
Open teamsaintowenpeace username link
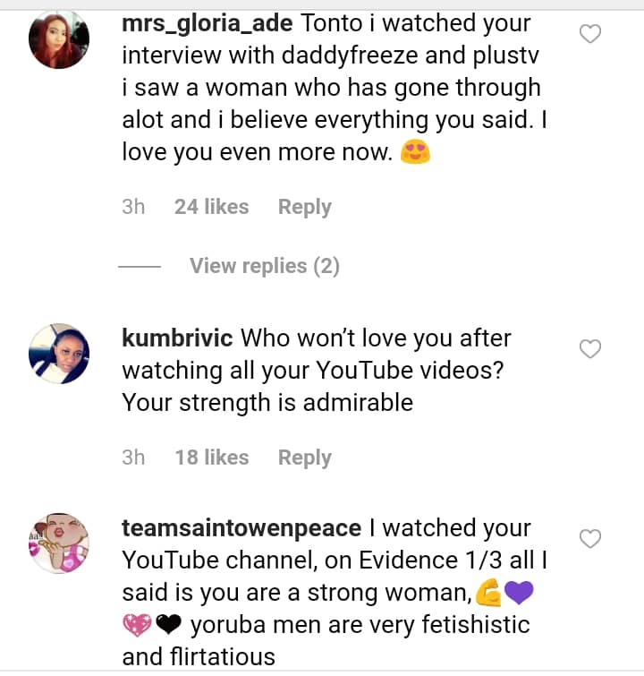(x=241, y=528)
